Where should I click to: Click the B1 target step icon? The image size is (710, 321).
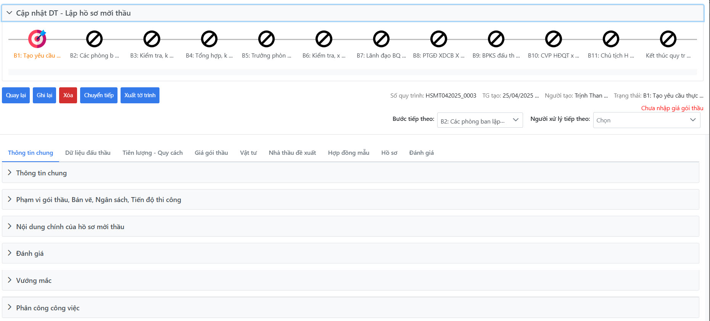click(37, 39)
